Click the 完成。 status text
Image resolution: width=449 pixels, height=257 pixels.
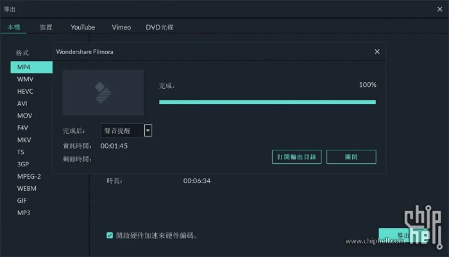click(167, 85)
